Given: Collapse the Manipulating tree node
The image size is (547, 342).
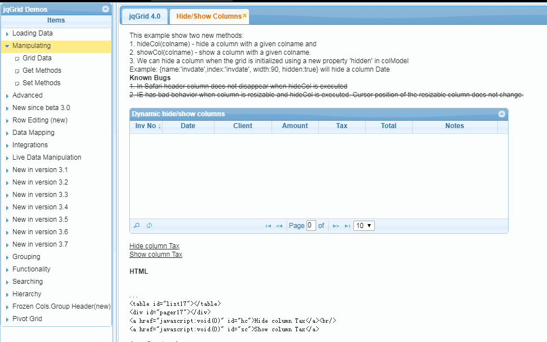Looking at the screenshot, I should tap(7, 46).
